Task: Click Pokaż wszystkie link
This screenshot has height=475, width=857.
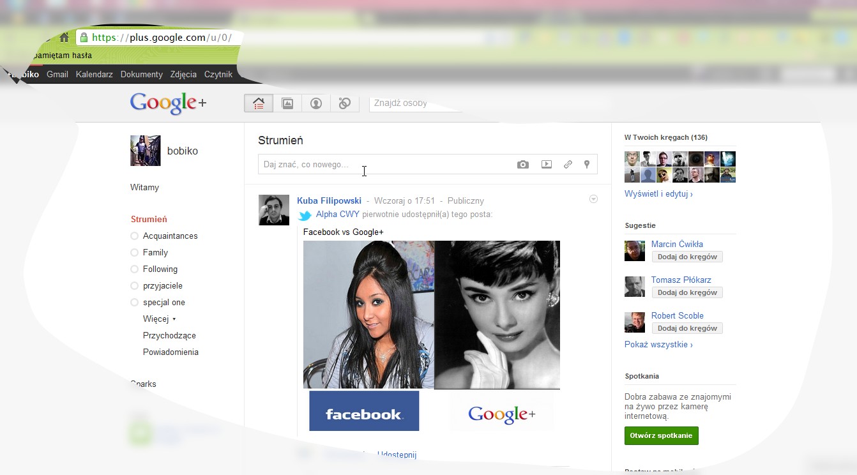Action: (x=658, y=344)
